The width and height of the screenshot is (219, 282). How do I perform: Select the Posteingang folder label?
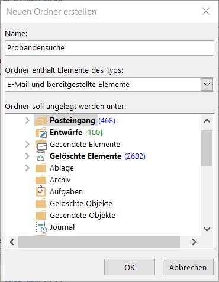pos(72,121)
